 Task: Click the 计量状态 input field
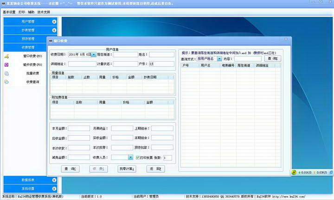[125, 64]
